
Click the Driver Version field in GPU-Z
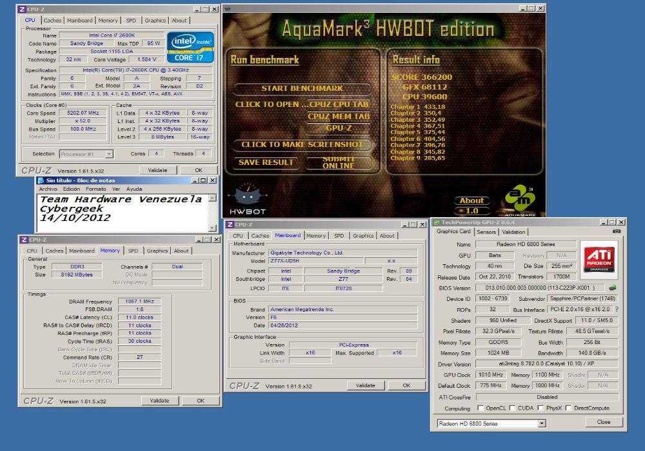(547, 364)
